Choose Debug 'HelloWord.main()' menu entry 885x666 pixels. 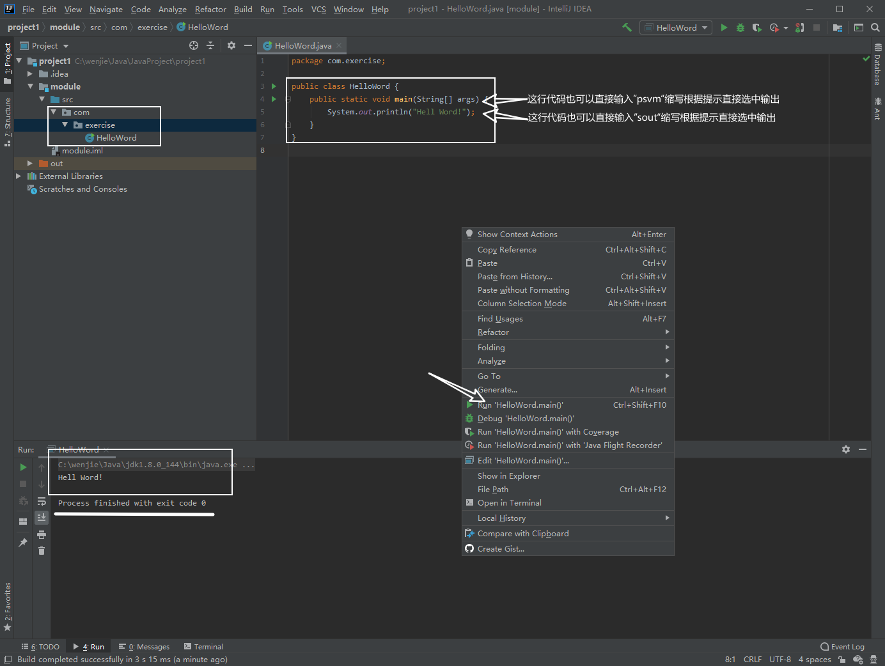pyautogui.click(x=568, y=419)
